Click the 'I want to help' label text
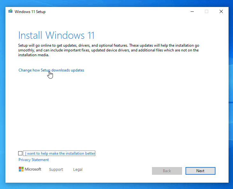 coord(60,153)
